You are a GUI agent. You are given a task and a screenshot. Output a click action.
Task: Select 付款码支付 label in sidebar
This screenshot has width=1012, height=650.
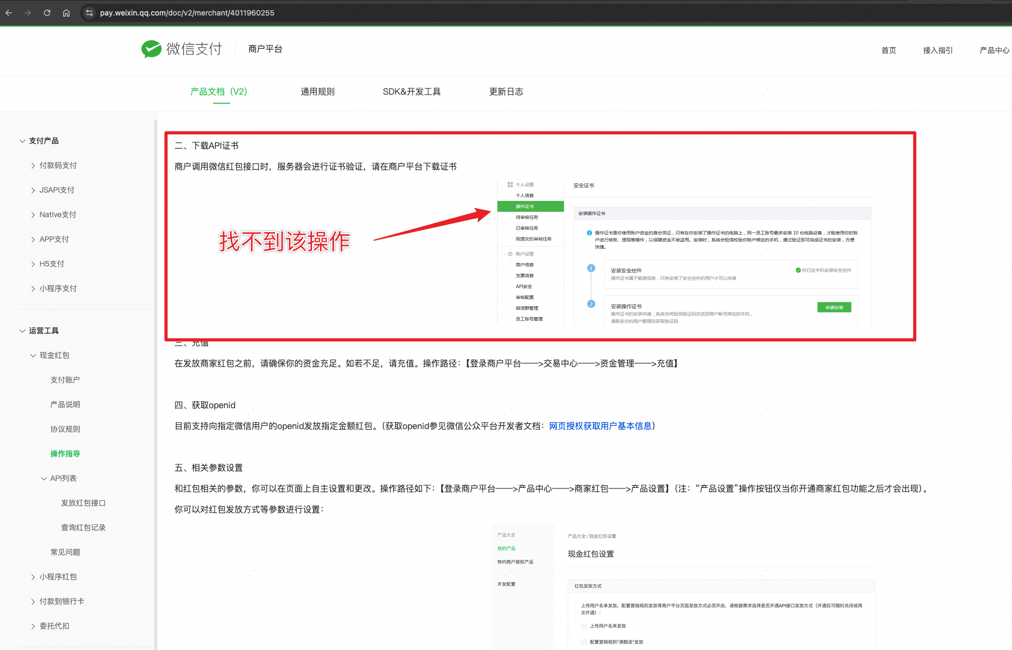(58, 165)
